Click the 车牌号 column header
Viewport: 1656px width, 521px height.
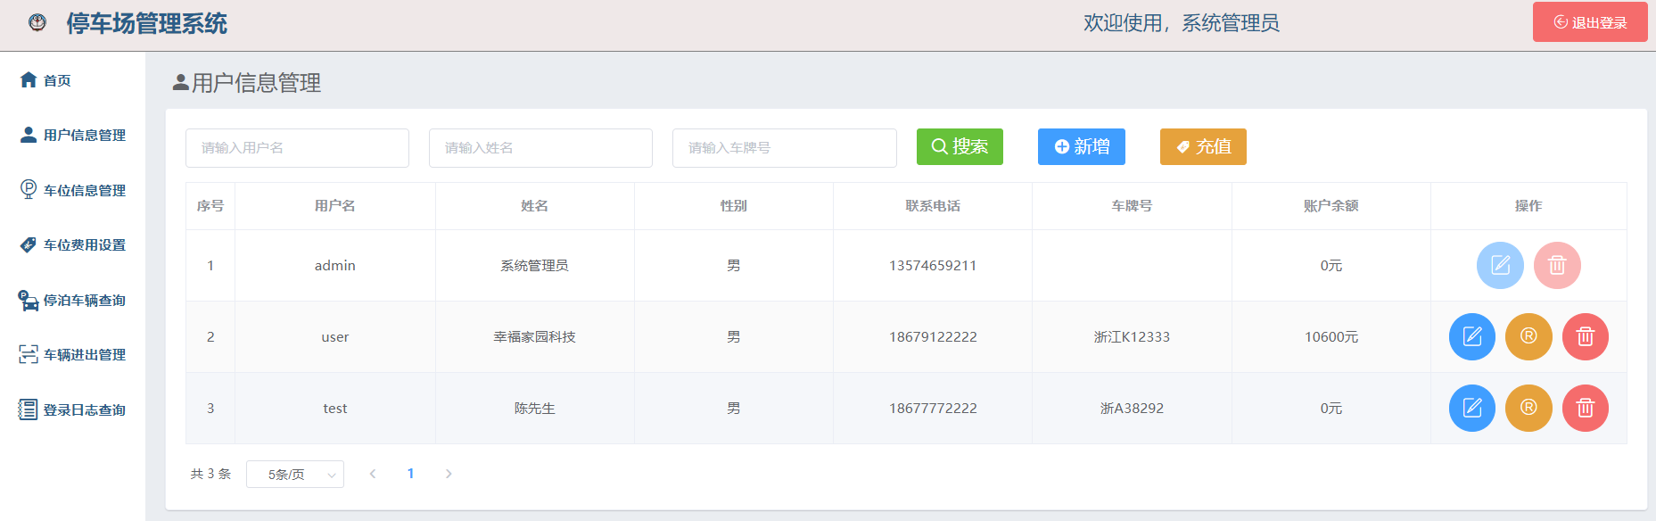tap(1132, 206)
